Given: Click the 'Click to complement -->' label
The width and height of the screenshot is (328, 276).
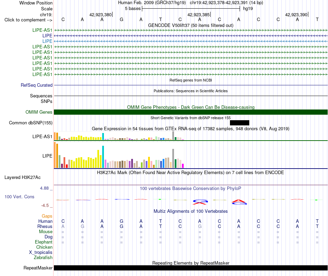Looking at the screenshot, I should click(28, 20).
